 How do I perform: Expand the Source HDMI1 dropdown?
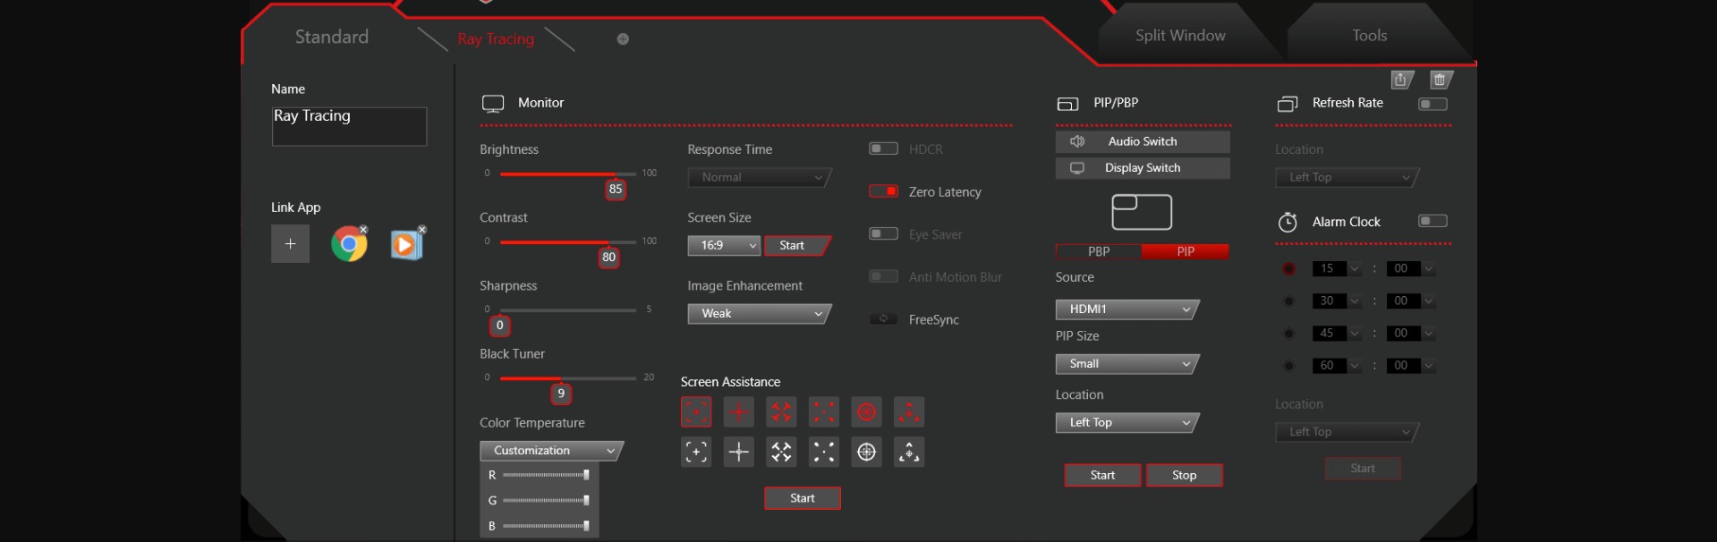tap(1126, 309)
